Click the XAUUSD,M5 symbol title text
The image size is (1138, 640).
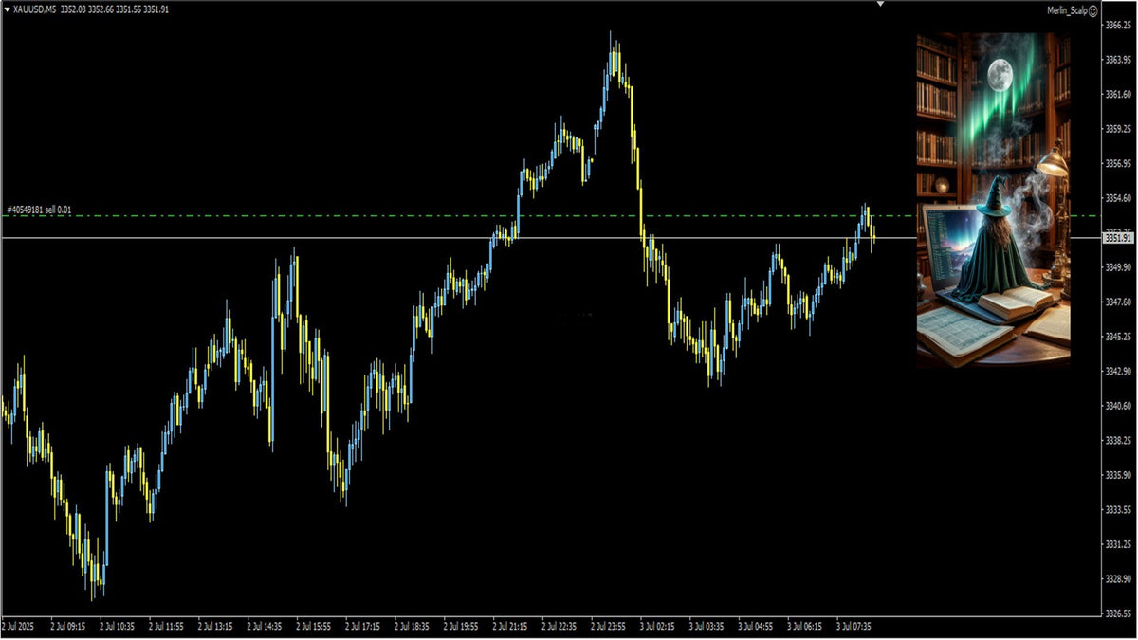[34, 9]
